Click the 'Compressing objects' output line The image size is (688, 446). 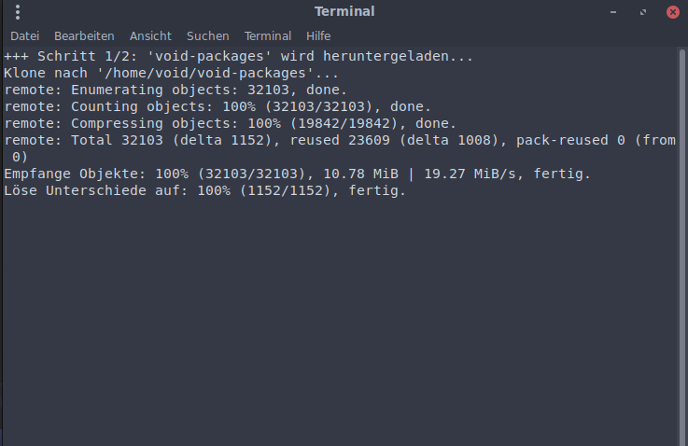[x=230, y=123]
